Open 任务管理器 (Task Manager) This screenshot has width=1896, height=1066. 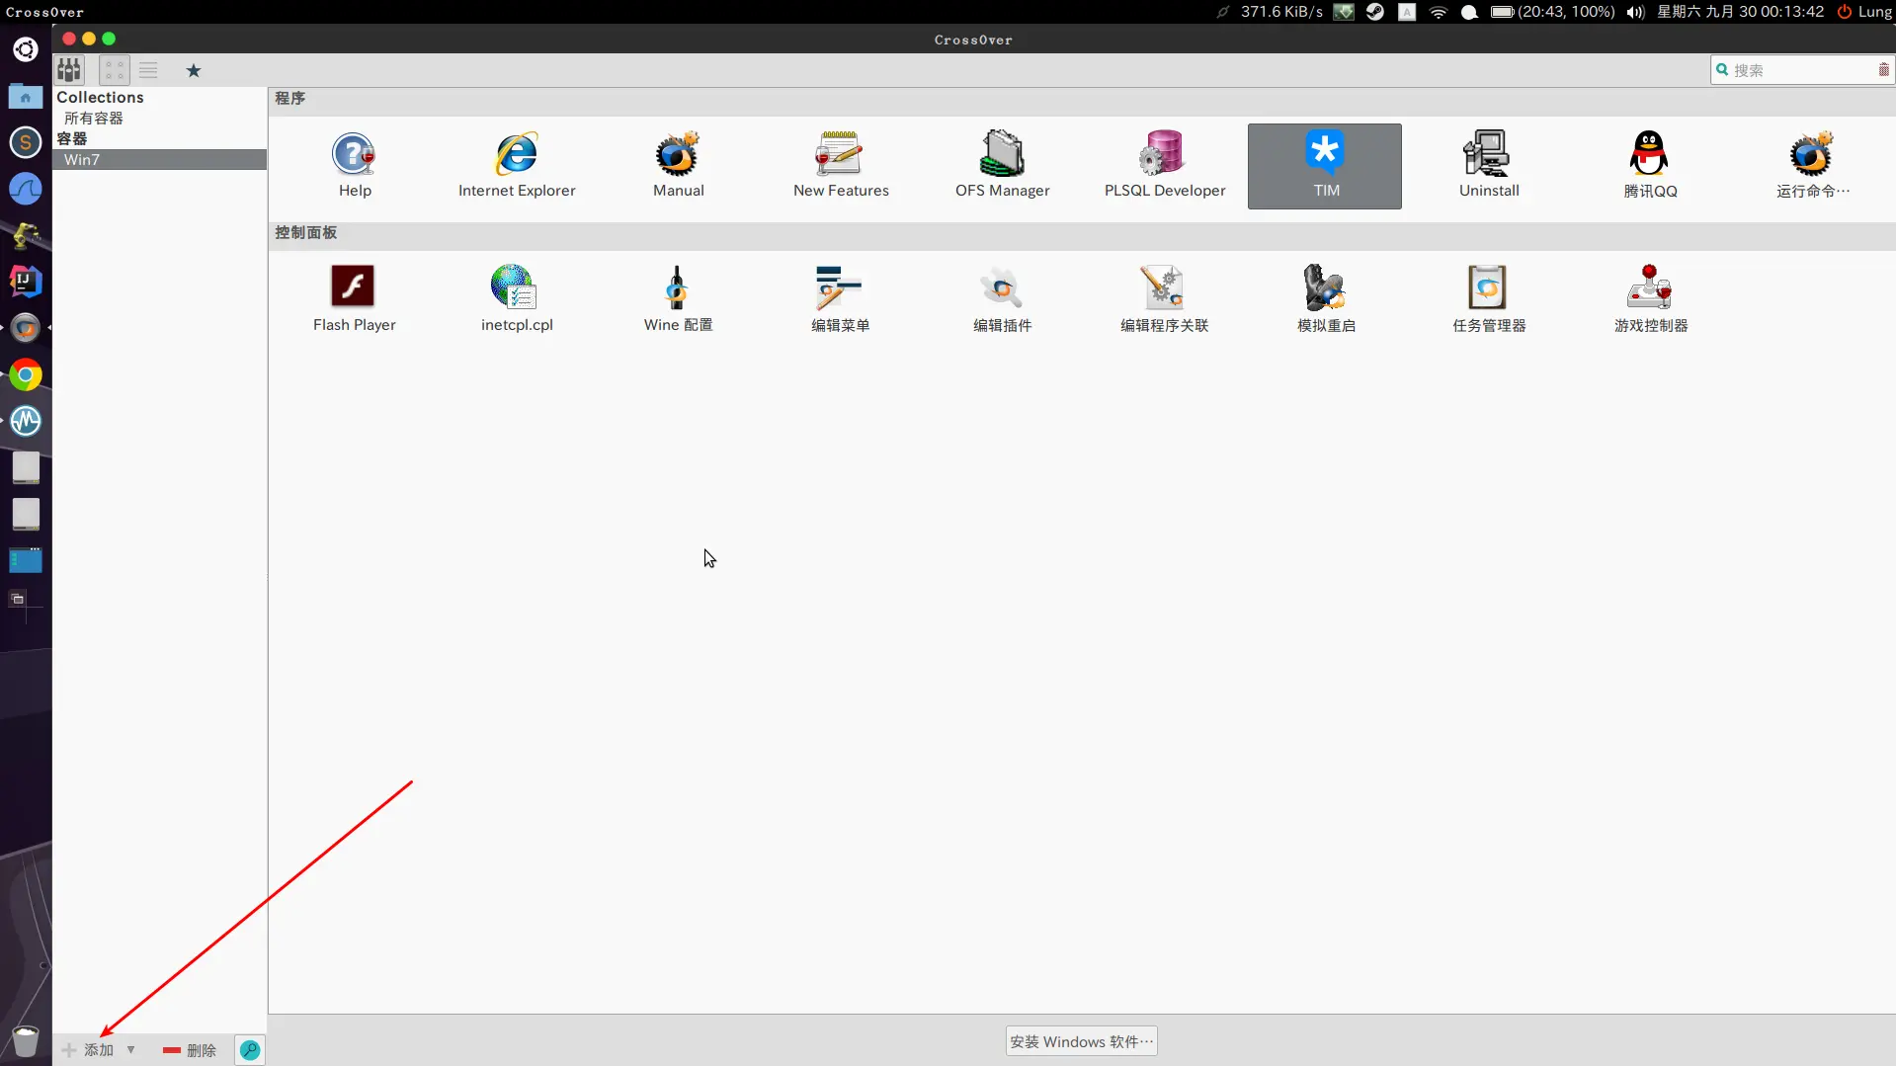click(1488, 299)
